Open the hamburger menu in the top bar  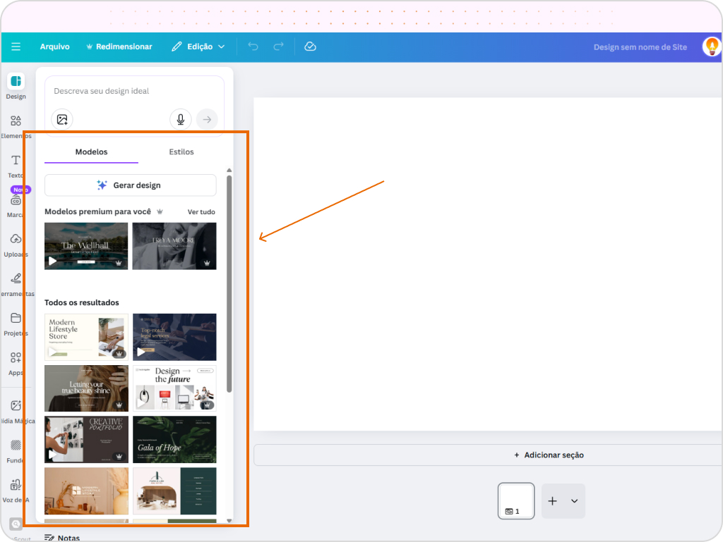[x=16, y=47]
